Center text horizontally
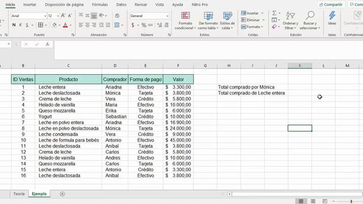363x204 pixels. 87,25
